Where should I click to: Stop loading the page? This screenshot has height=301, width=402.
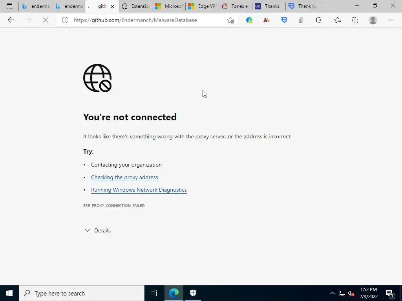(x=46, y=20)
